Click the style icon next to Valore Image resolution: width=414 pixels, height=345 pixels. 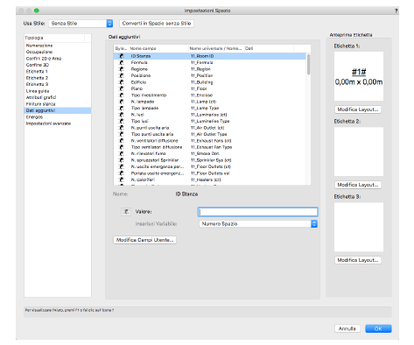point(126,212)
